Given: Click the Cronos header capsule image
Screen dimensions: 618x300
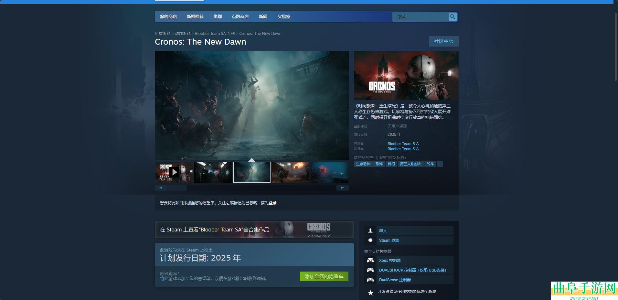Looking at the screenshot, I should coord(406,75).
